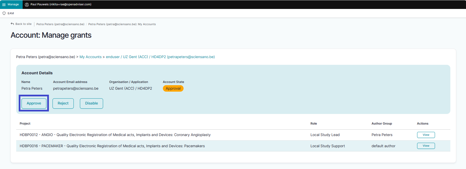Follow the 'Back to site' link

[23, 24]
